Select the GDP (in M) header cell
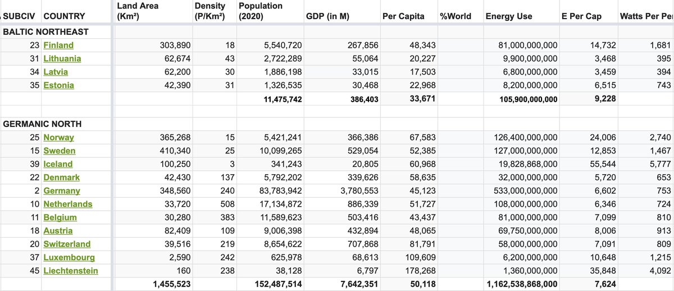 click(327, 16)
